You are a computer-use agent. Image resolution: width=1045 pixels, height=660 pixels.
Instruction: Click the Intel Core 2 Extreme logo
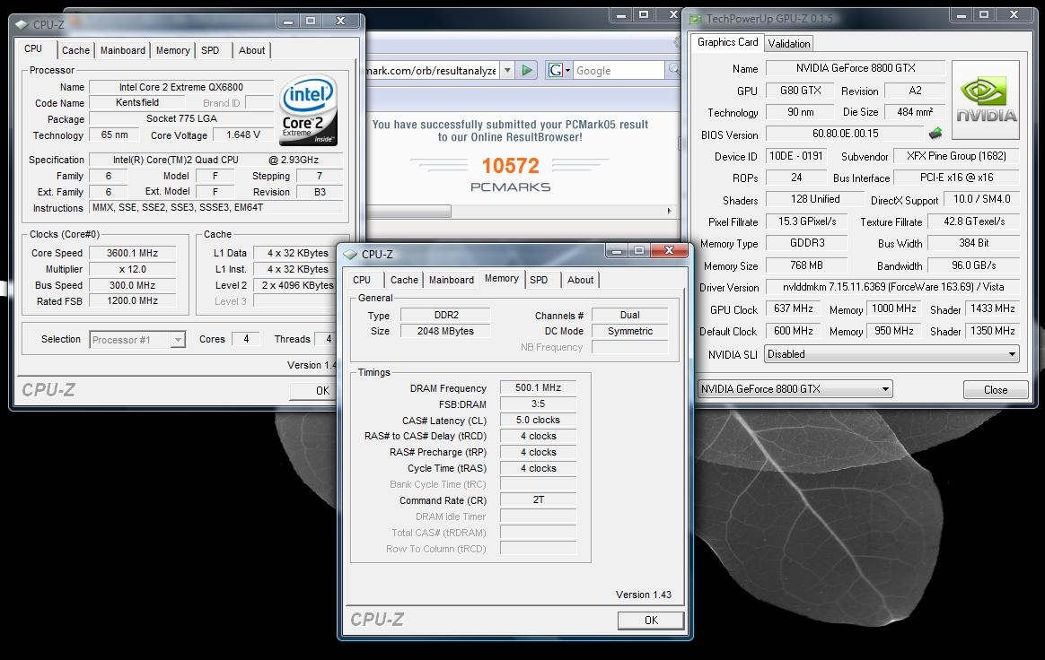(x=308, y=110)
